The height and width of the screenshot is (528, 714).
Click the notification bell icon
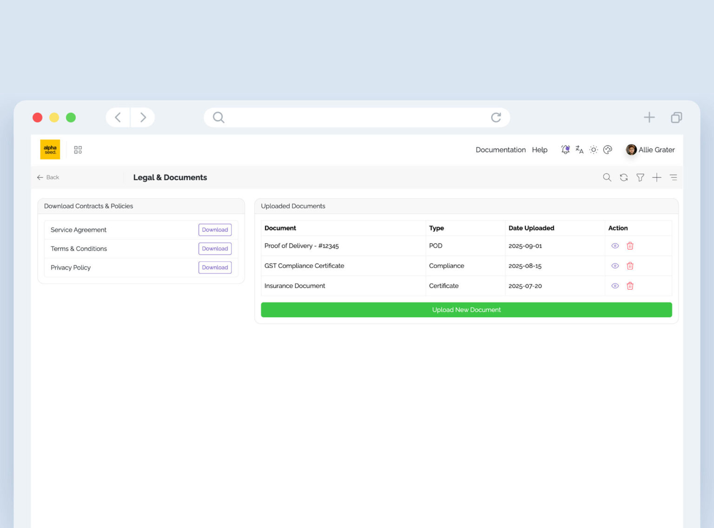565,150
